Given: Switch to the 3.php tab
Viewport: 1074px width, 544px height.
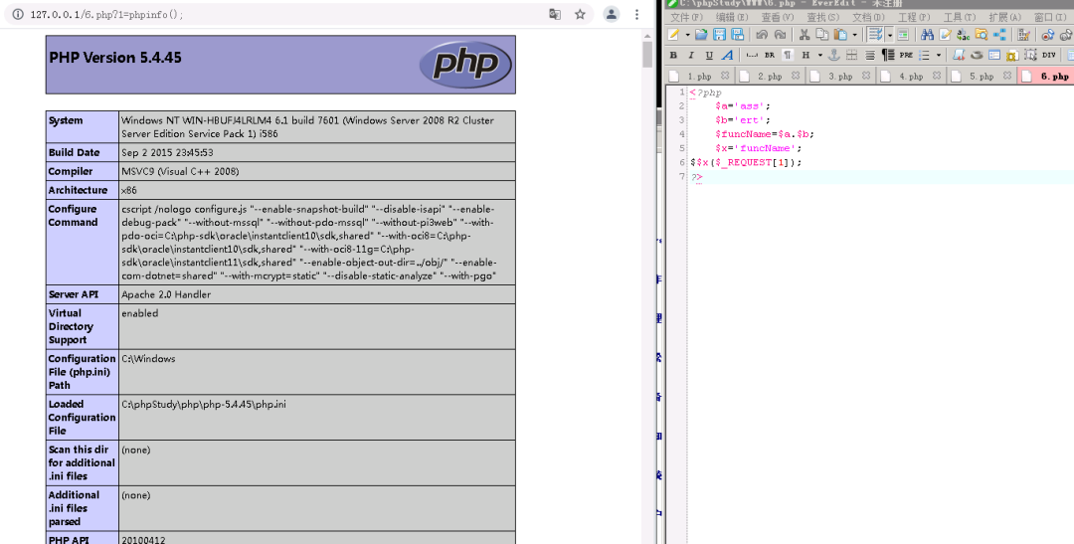Looking at the screenshot, I should tap(840, 76).
